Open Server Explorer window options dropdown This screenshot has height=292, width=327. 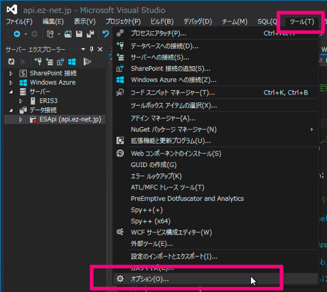[83, 49]
